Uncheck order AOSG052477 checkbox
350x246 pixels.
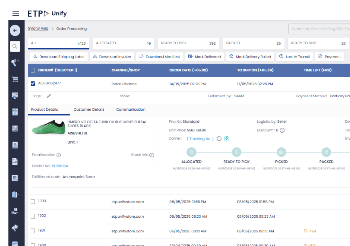coord(33,84)
